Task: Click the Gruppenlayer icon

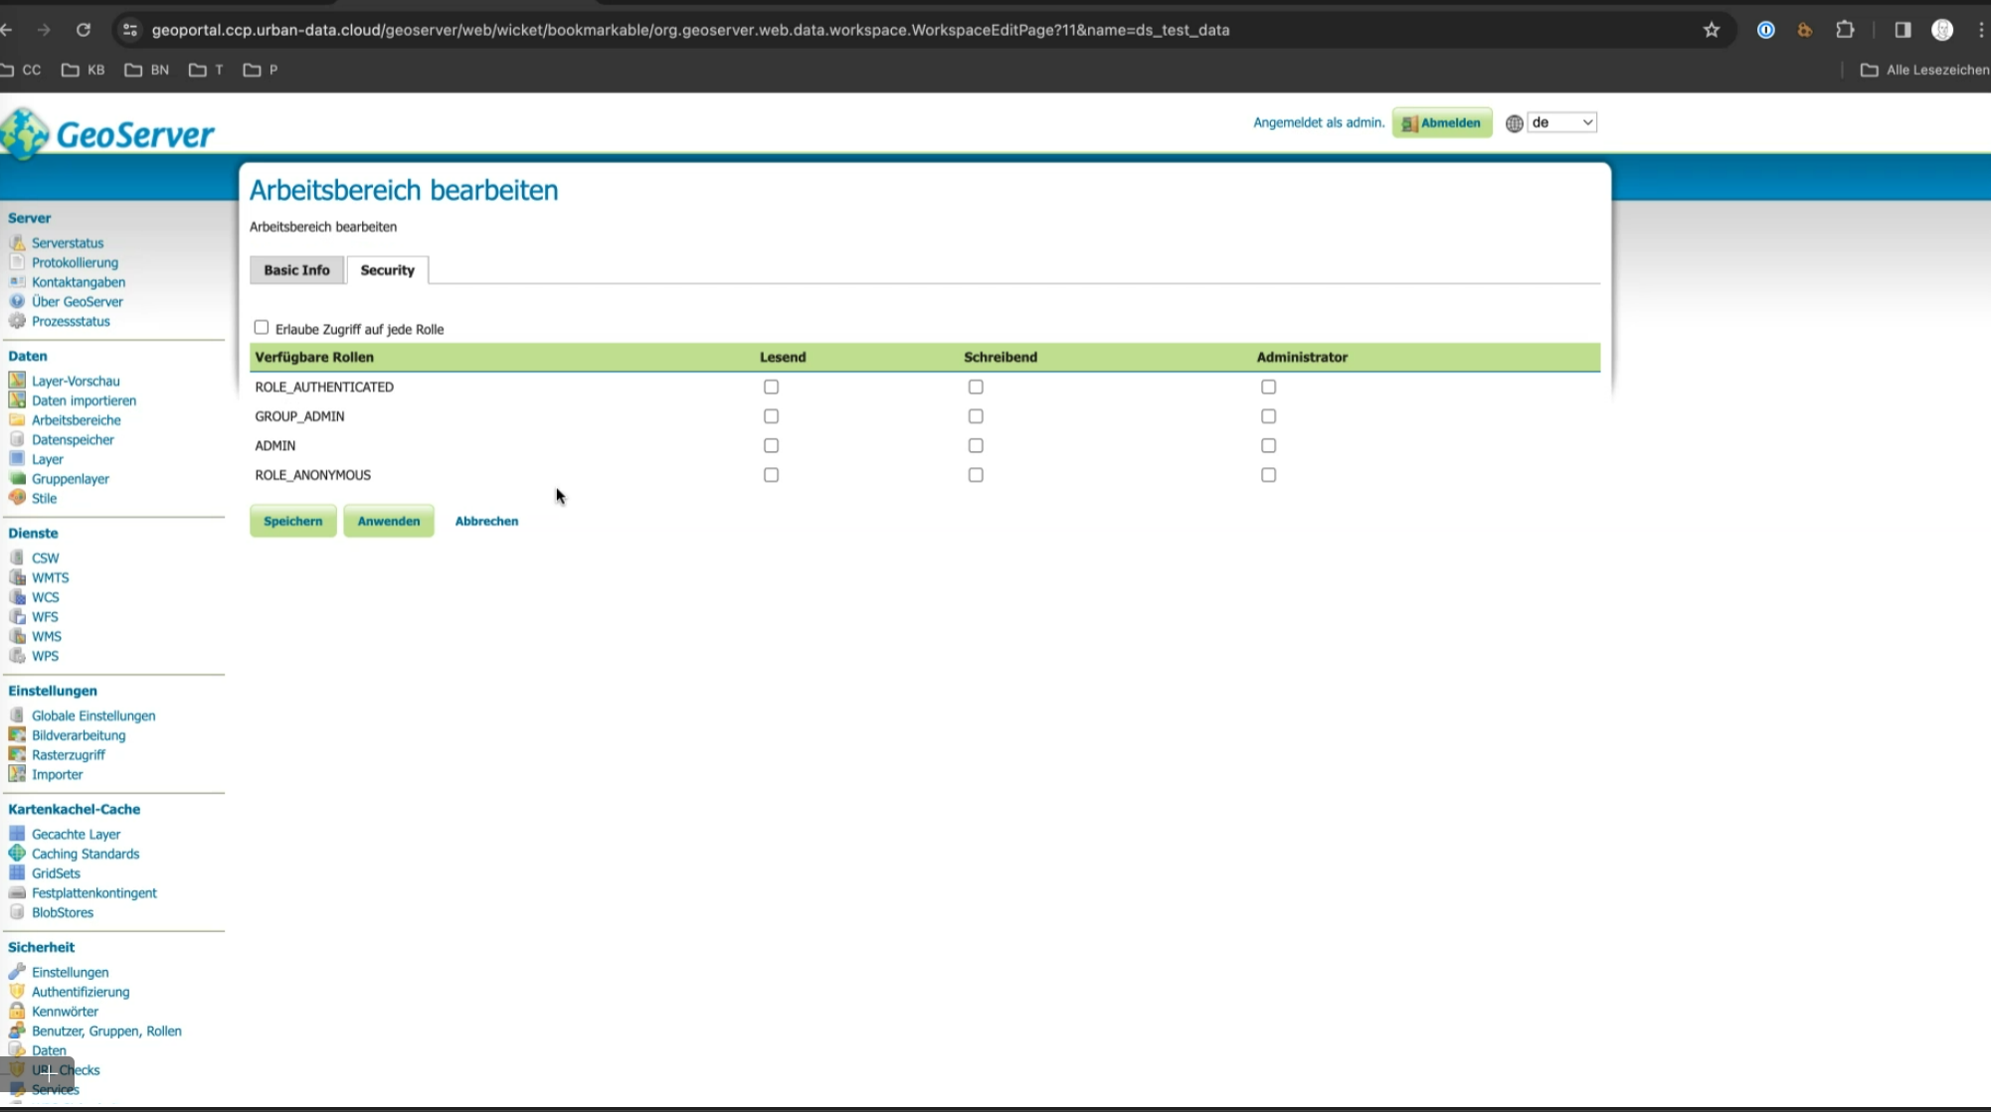Action: point(17,478)
